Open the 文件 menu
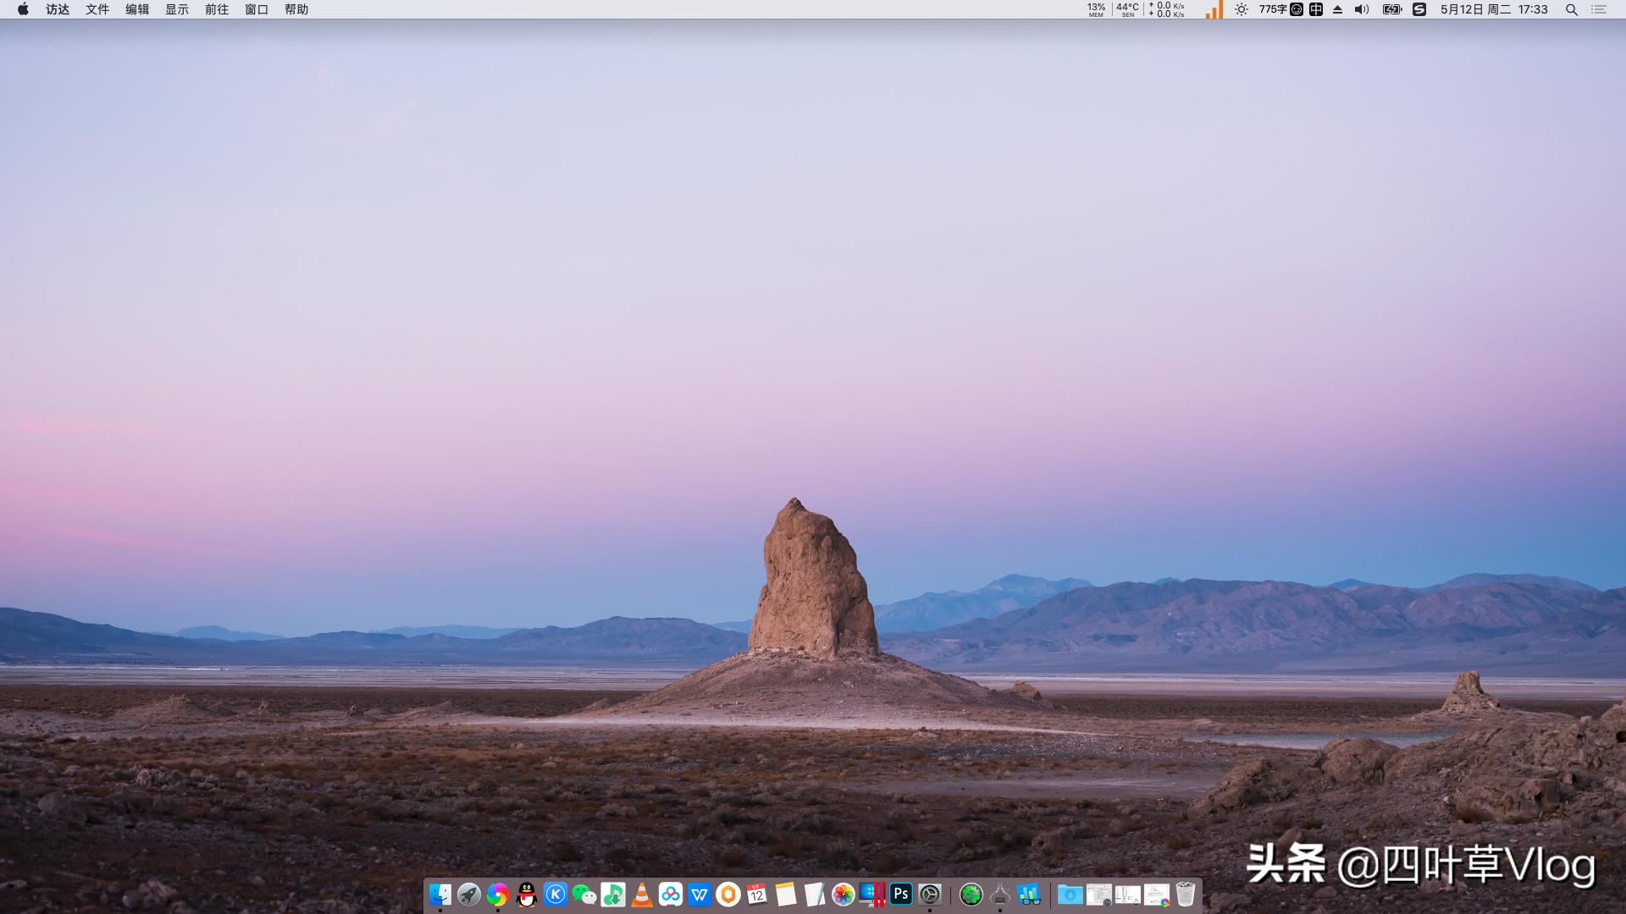 pyautogui.click(x=97, y=9)
